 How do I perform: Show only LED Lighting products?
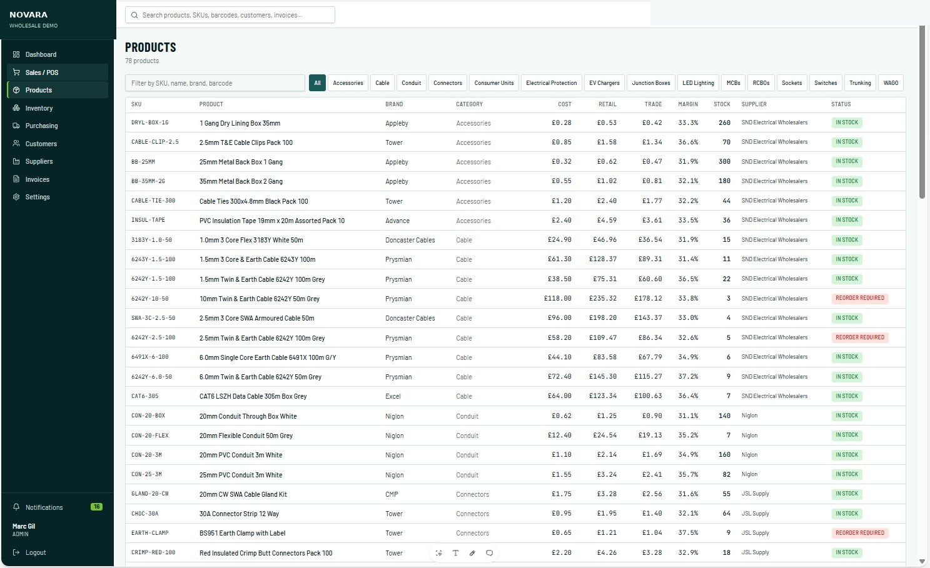[x=698, y=83]
